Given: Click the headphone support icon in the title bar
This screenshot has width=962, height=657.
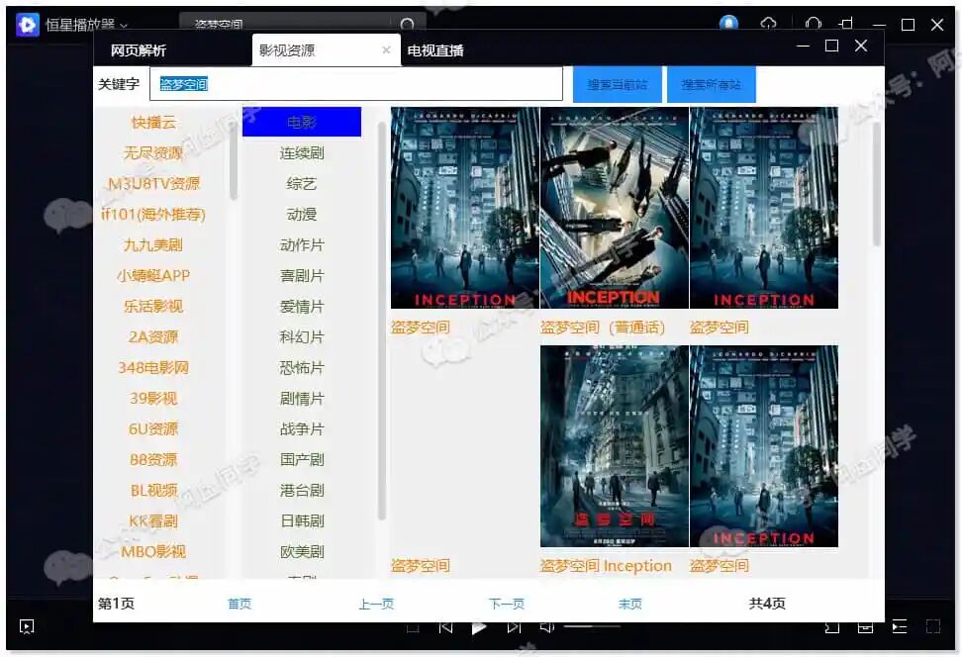Looking at the screenshot, I should point(813,24).
